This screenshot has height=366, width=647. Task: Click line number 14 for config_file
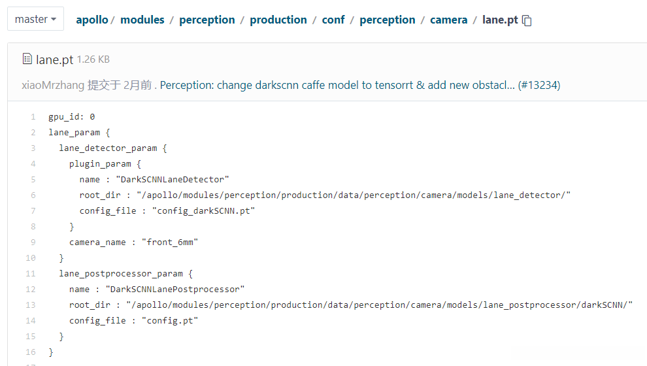pos(31,321)
